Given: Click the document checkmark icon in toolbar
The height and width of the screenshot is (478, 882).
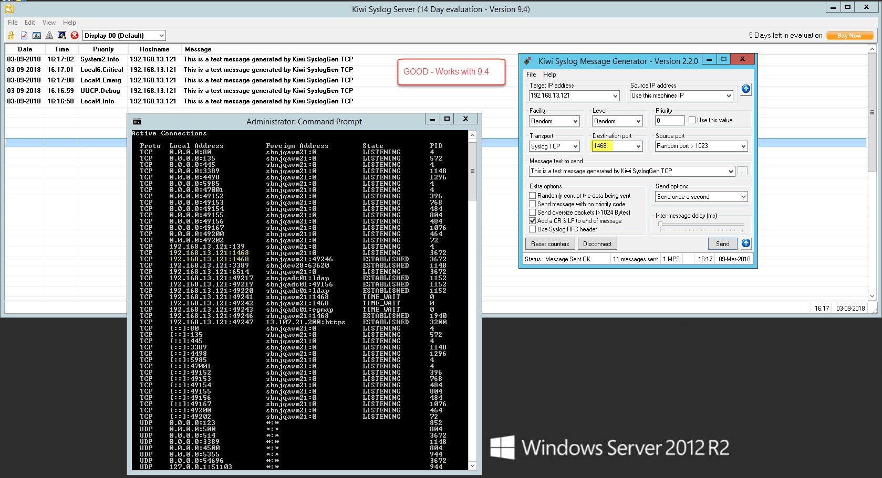Looking at the screenshot, I should [24, 35].
